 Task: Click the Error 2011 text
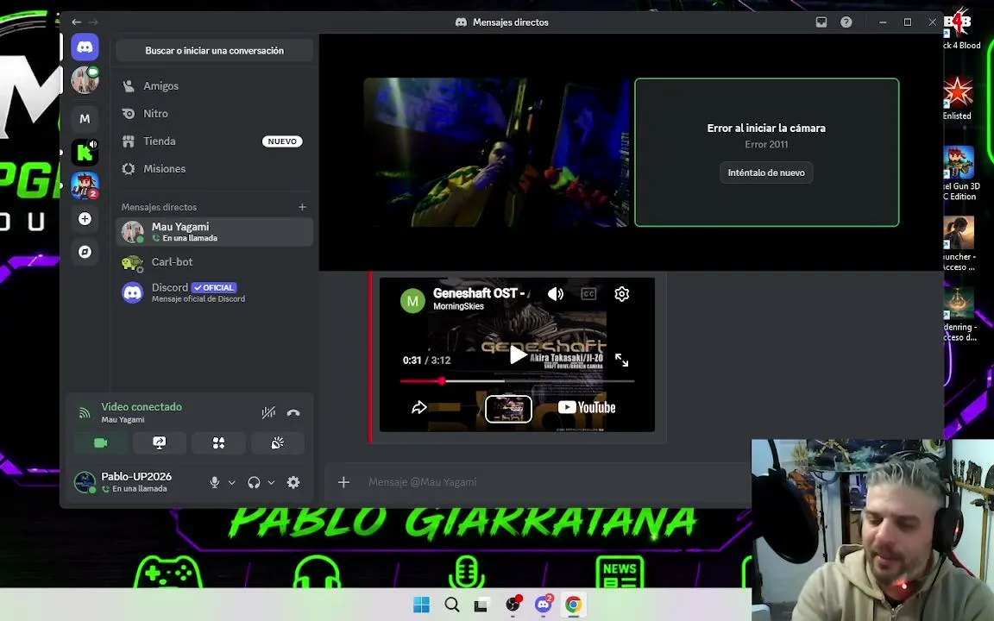[x=766, y=145]
